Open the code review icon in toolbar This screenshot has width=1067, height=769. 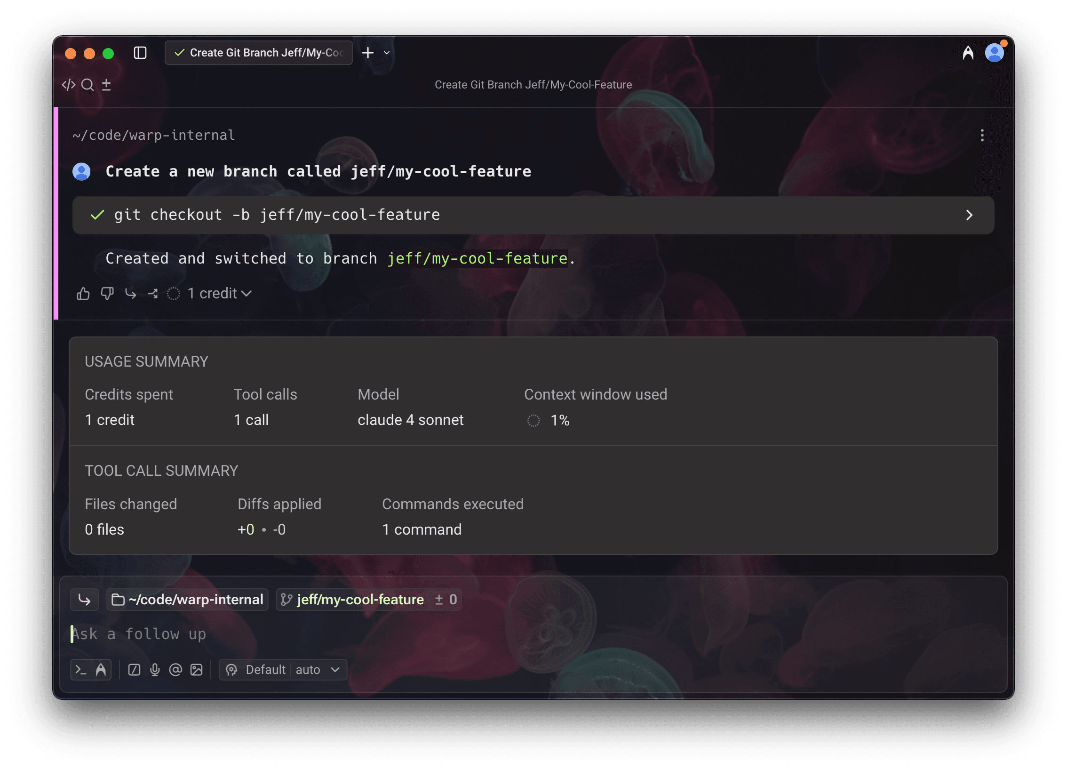[69, 85]
